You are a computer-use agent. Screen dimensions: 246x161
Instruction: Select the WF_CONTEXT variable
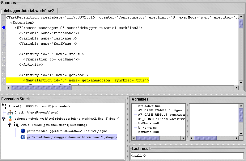161,119
